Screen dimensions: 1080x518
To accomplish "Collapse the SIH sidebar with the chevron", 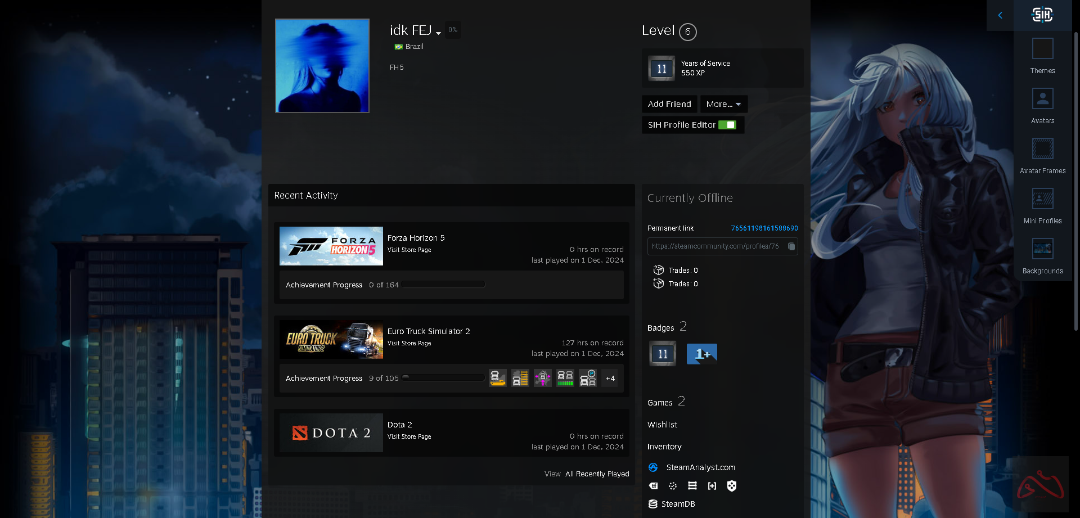I will [1000, 15].
